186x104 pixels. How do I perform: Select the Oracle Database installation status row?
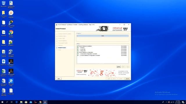pyautogui.click(x=103, y=46)
